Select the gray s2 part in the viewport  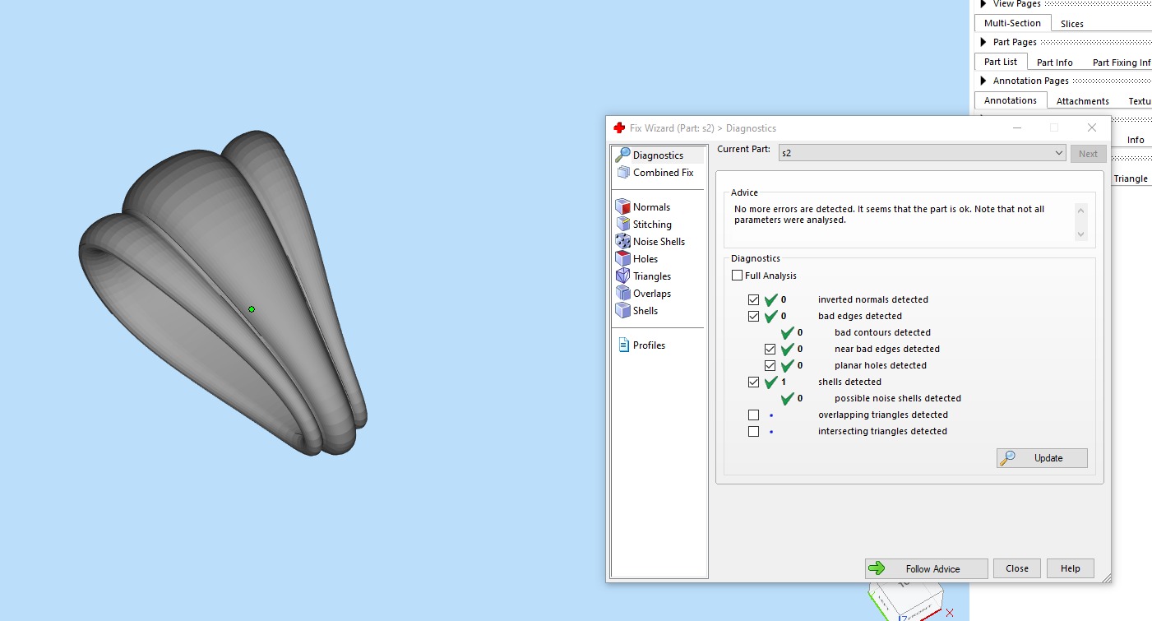[x=224, y=293]
